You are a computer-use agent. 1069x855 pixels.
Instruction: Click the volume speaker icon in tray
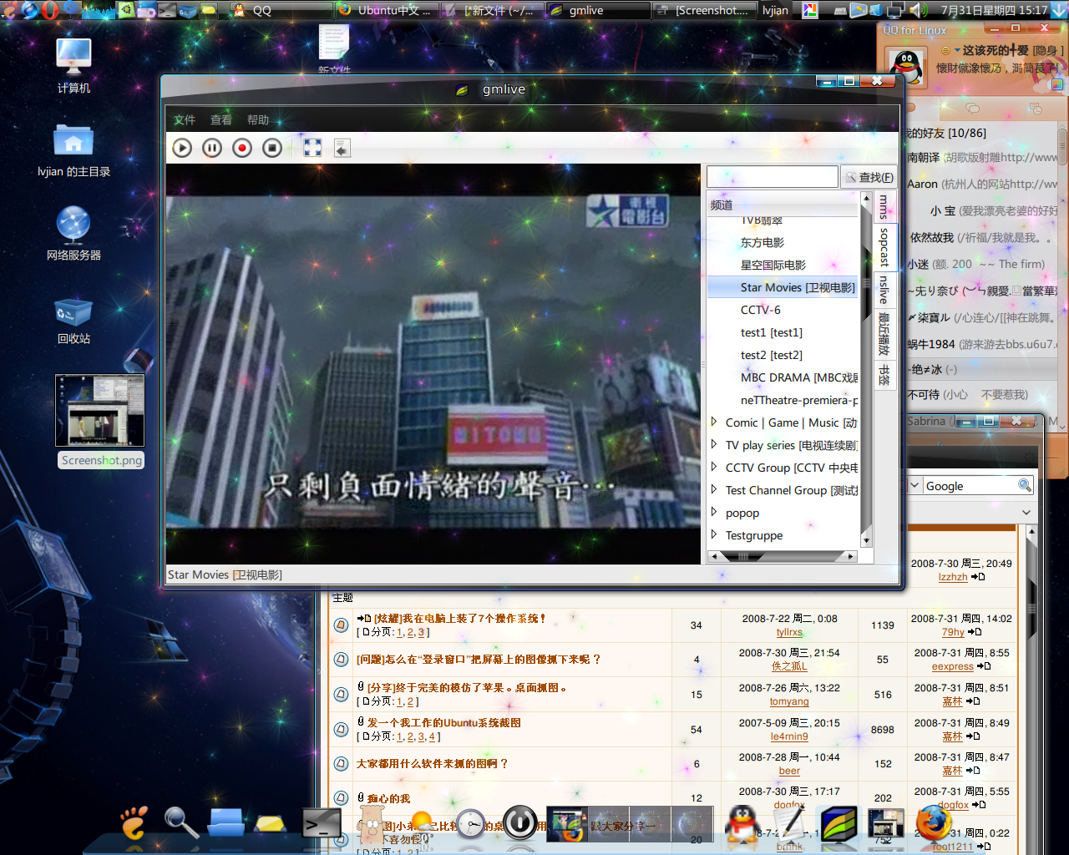(917, 10)
